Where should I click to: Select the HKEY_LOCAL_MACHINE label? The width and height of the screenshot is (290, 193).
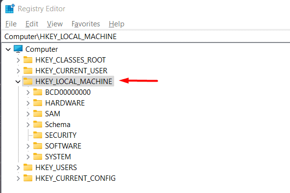click(74, 82)
